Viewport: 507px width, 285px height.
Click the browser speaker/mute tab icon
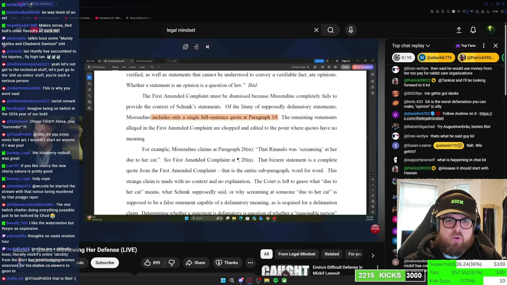click(471, 11)
